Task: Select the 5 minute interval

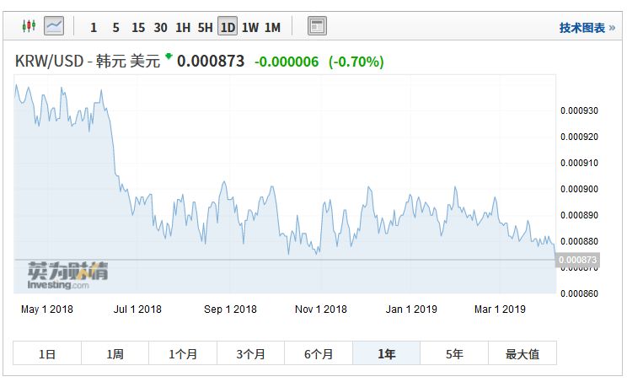Action: tap(116, 28)
